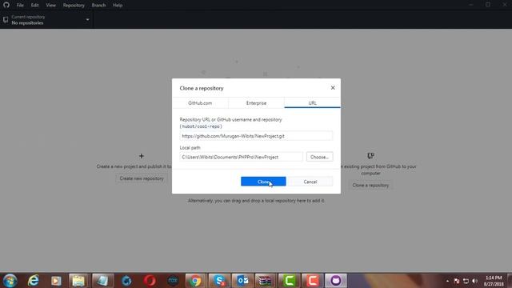
Task: Click Choose... to pick local path
Action: click(x=319, y=157)
